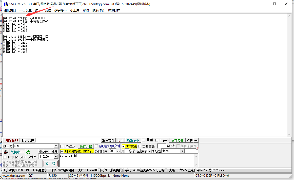Image resolution: width=294 pixels, height=180 pixels.
Task: Open the 波特率 115200 baud rate dropdown
Action: [x=56, y=156]
